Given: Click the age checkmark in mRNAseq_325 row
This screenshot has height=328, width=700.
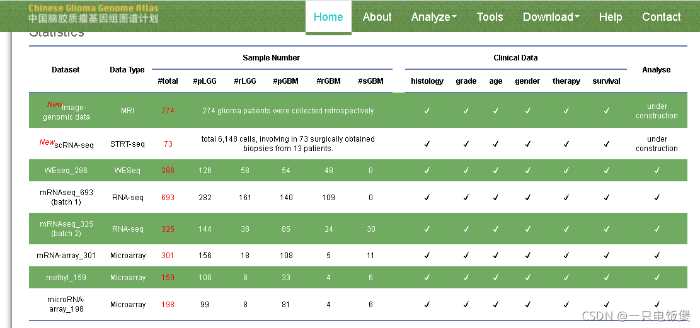Looking at the screenshot, I should click(495, 229).
